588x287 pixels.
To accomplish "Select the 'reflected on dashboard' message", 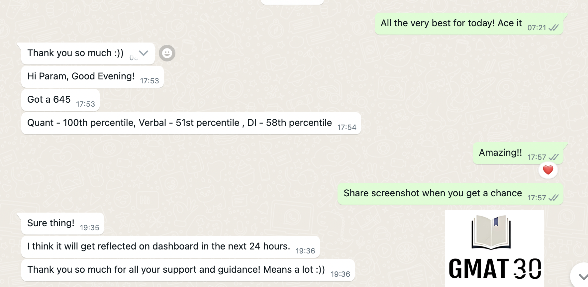I will (159, 246).
